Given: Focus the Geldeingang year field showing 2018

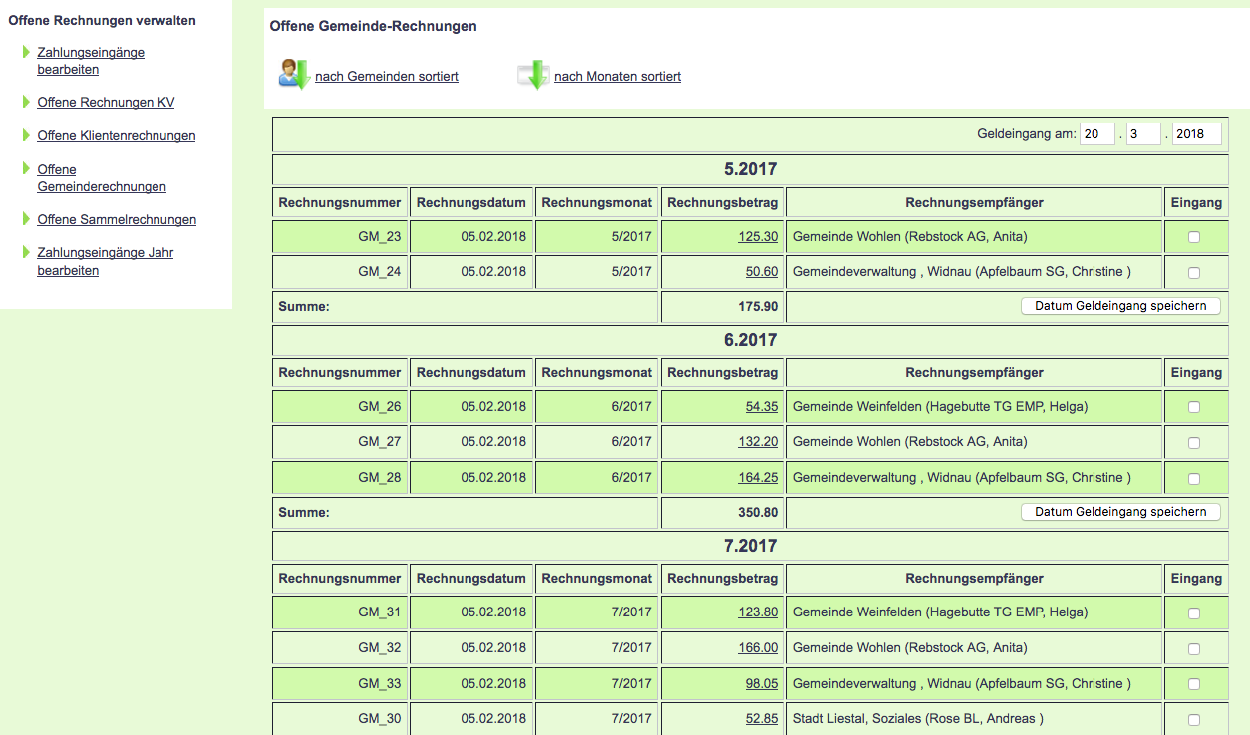Looking at the screenshot, I should [1196, 134].
